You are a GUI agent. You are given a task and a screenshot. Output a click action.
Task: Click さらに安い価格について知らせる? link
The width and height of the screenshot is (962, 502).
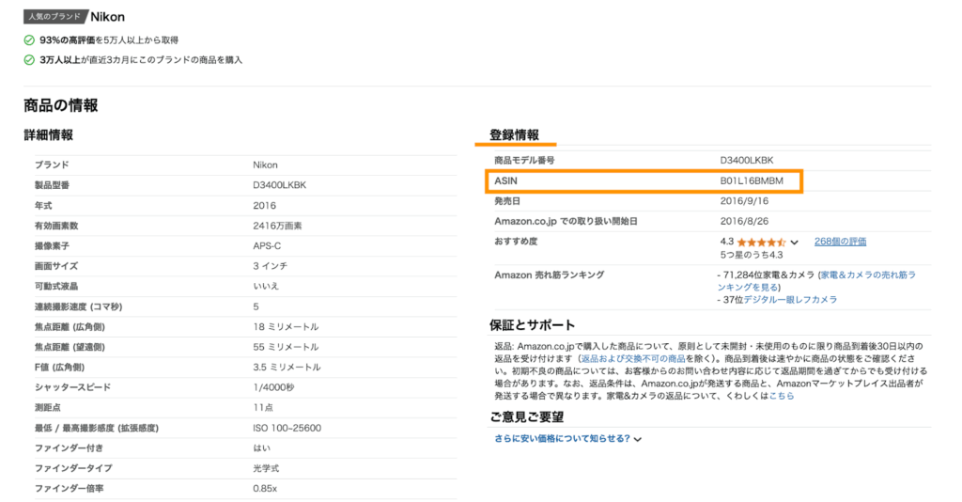562,439
